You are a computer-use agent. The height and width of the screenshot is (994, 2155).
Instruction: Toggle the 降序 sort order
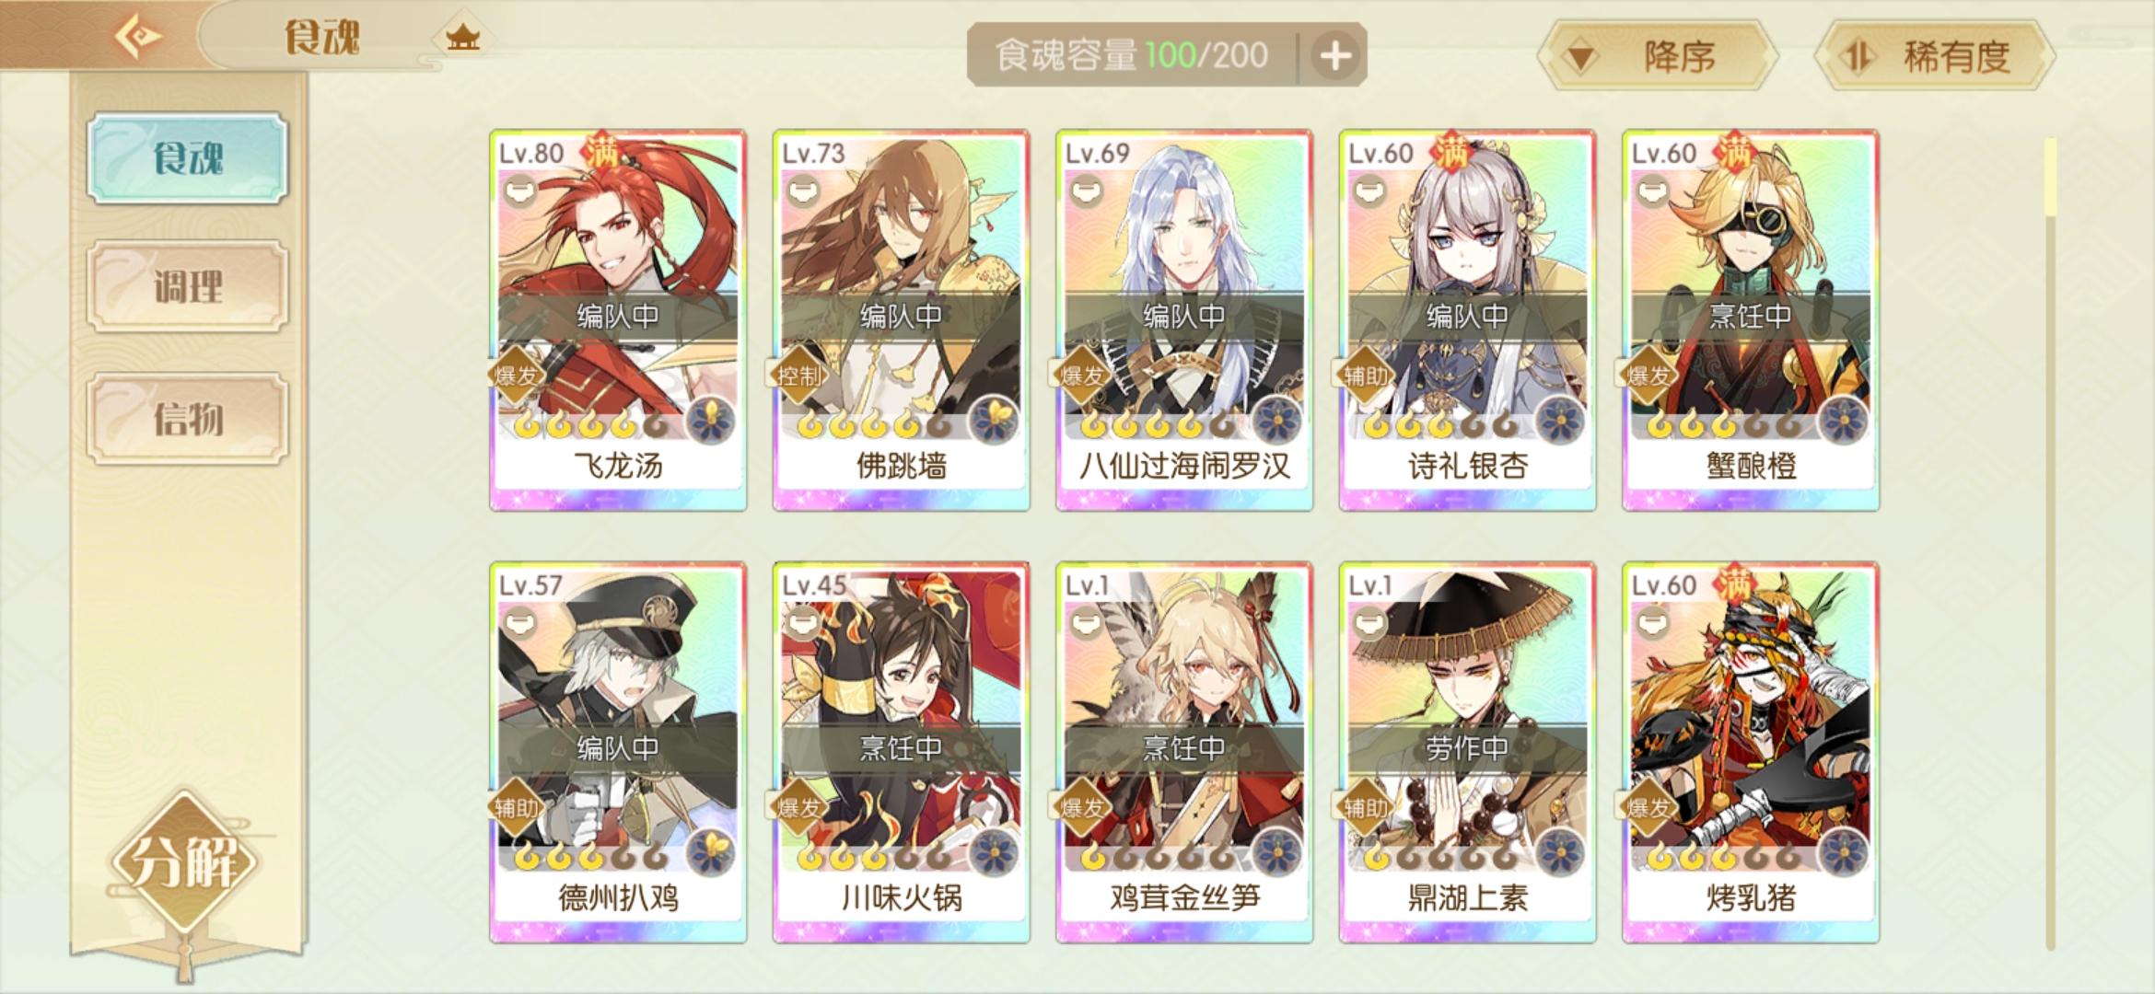click(1657, 56)
